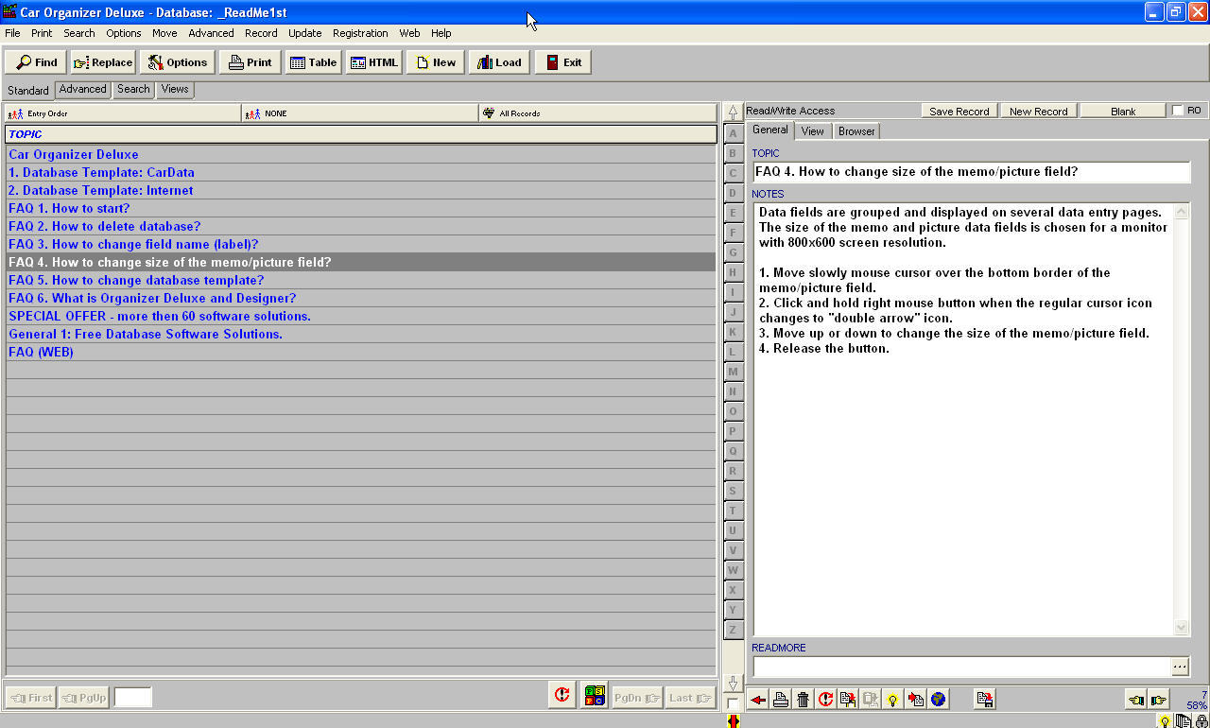Select the 'FAQ (WEB)' row
This screenshot has height=728, width=1210.
[360, 352]
